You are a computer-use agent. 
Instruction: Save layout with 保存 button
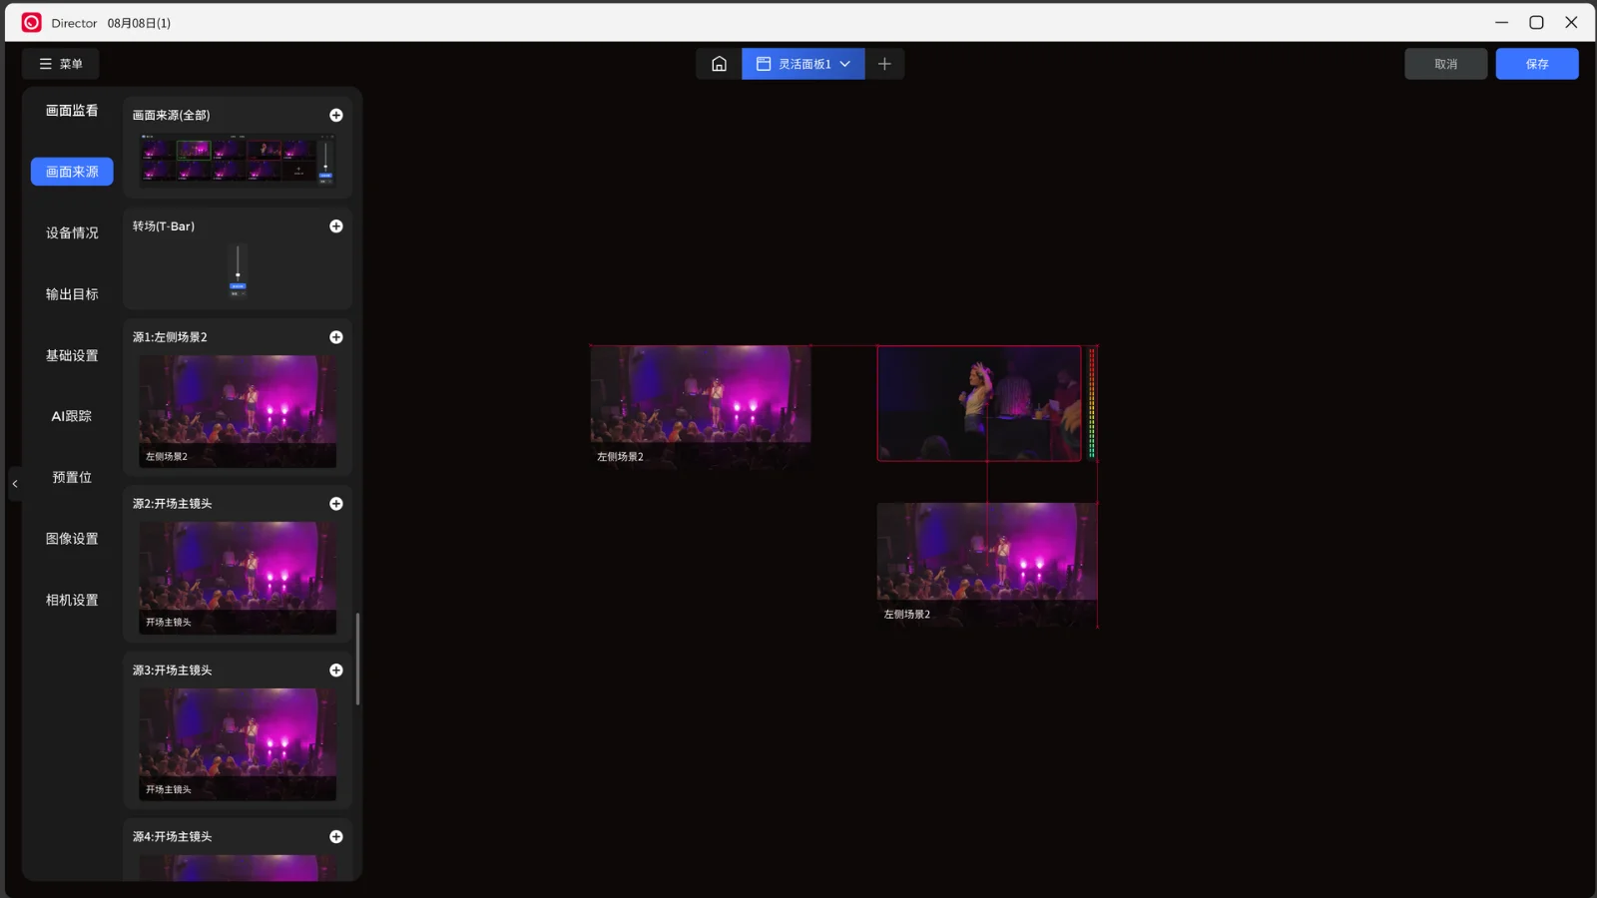pos(1536,64)
